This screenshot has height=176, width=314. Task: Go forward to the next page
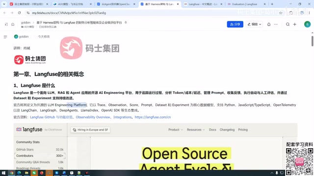pos(12,13)
